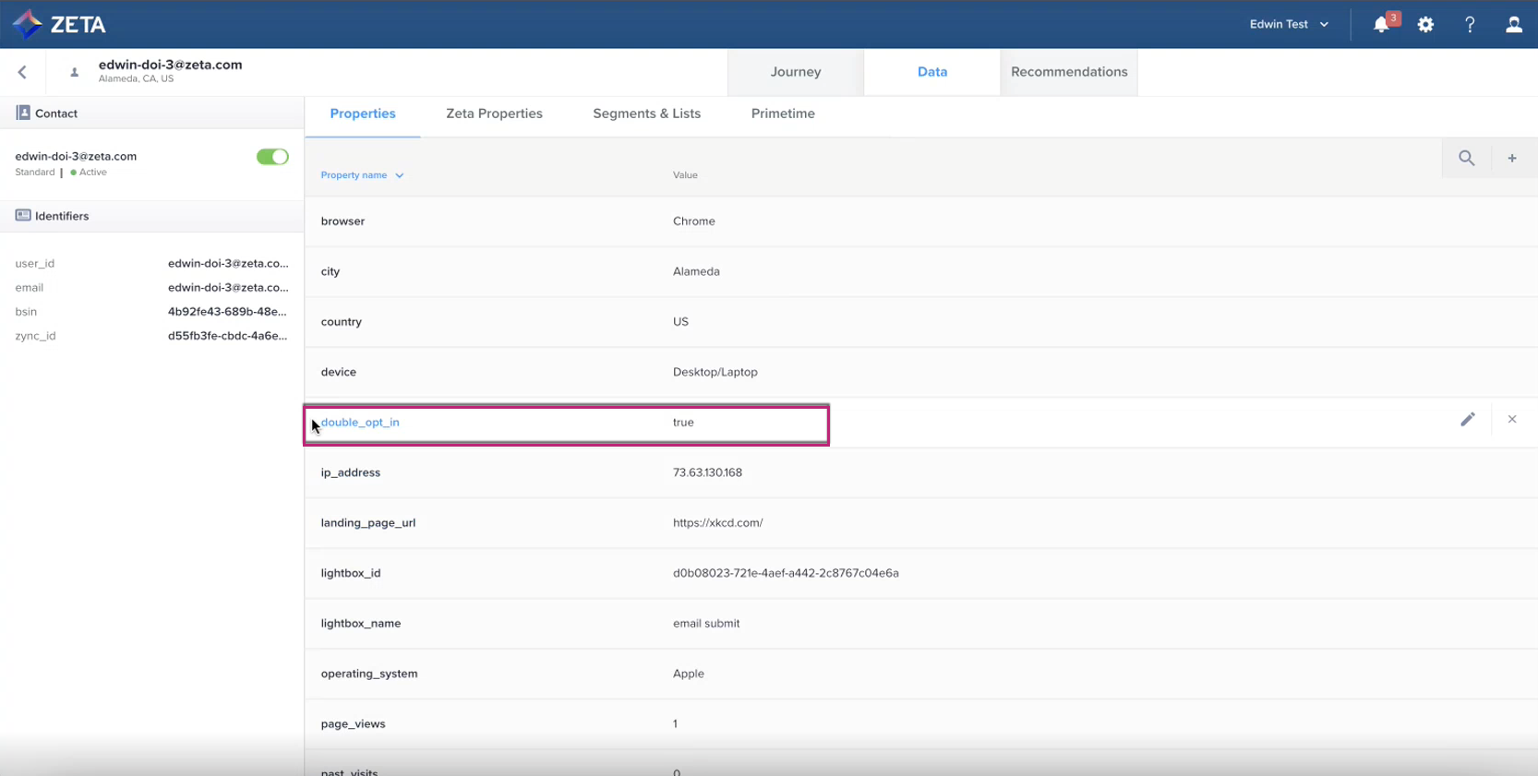
Task: Click the double_opt_in property name
Action: 360,423
